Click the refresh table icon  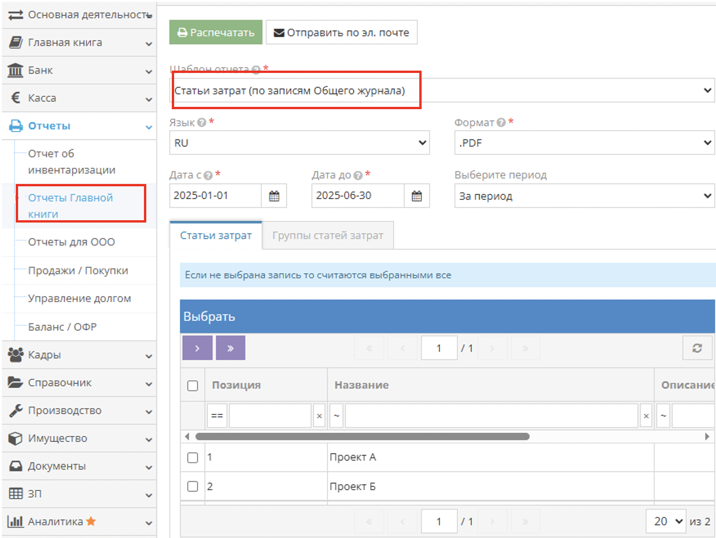[697, 348]
